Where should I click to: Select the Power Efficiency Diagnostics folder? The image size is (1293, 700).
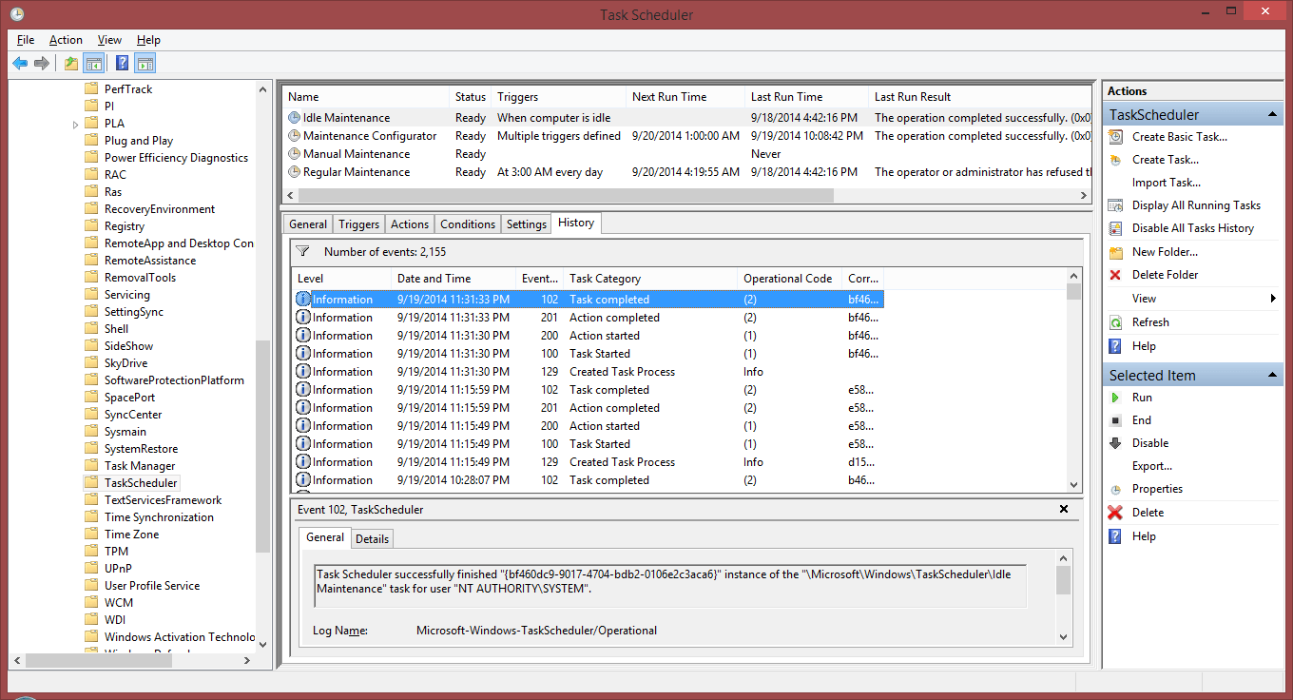[176, 158]
